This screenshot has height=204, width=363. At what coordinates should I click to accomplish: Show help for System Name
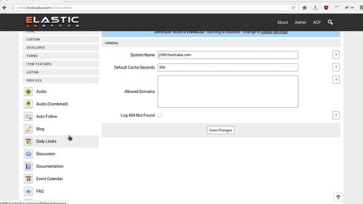click(336, 55)
